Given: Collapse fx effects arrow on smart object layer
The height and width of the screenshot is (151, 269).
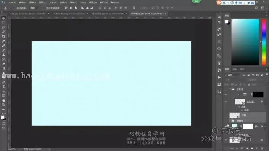Looking at the screenshot, I should pos(265,102).
